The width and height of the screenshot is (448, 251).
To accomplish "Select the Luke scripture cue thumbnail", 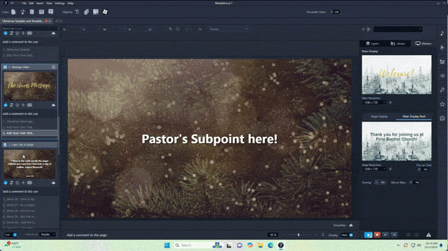I will point(30,164).
